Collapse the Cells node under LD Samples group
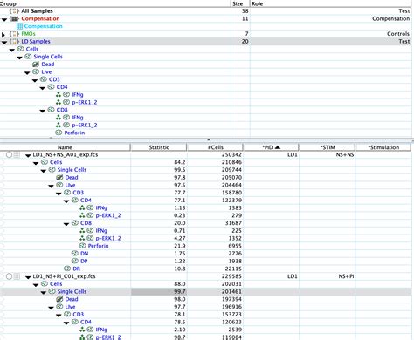 (12, 50)
